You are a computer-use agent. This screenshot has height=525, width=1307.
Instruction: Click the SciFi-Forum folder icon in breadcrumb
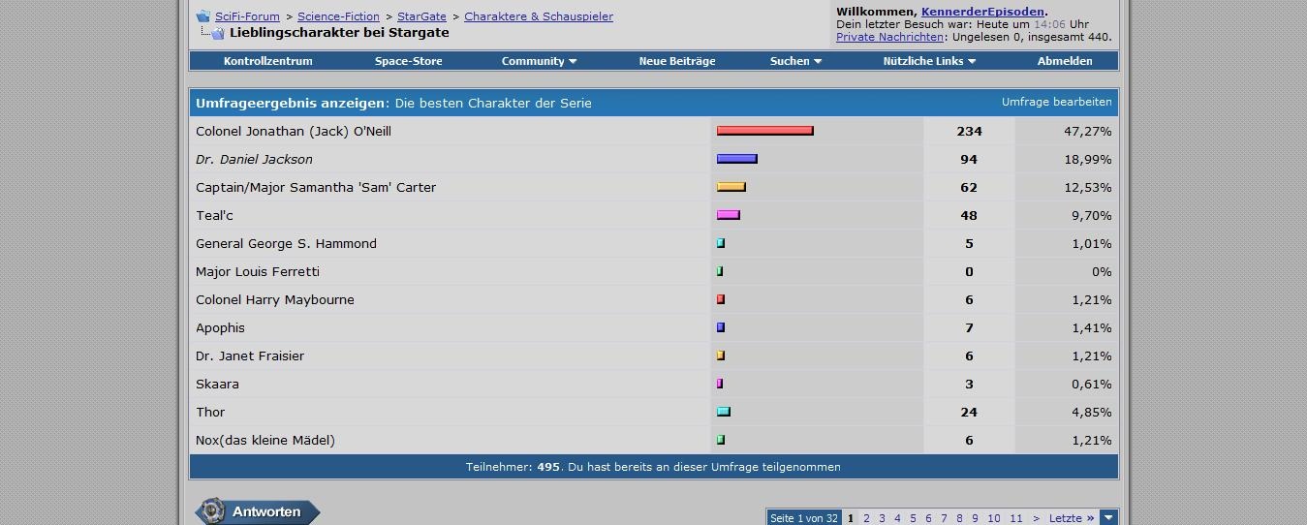pos(202,16)
